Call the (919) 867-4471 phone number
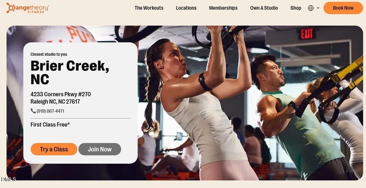 tap(50, 111)
